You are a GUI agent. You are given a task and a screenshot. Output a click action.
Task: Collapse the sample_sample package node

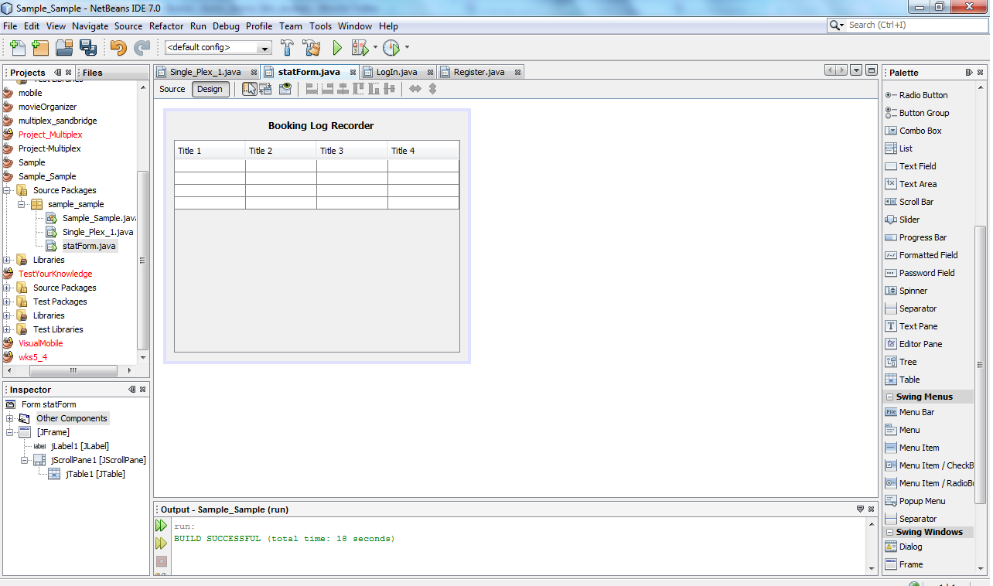click(x=22, y=204)
